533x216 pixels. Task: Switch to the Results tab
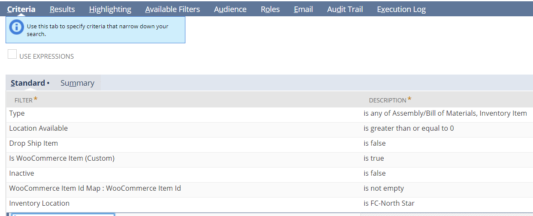pos(62,9)
